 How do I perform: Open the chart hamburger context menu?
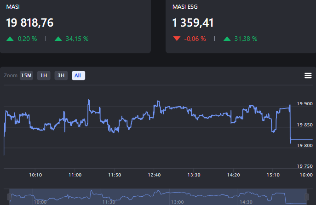point(308,76)
